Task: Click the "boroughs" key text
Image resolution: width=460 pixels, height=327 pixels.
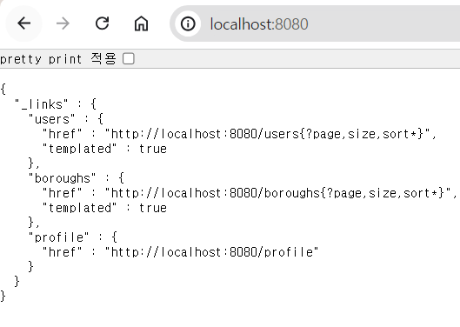Action: [x=63, y=178]
